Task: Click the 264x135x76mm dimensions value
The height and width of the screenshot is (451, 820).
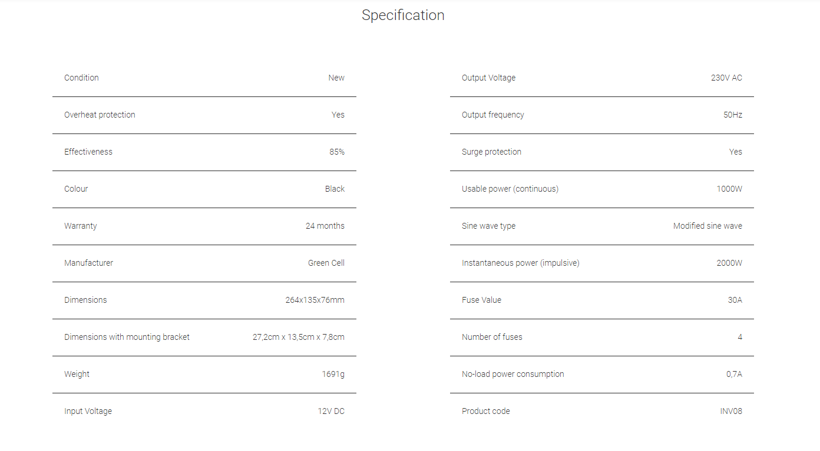Action: (315, 300)
